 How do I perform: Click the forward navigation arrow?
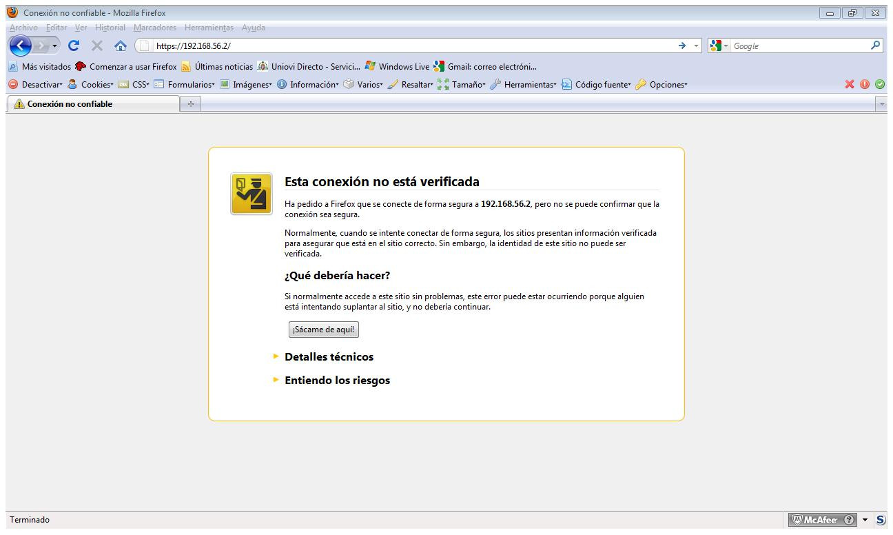pos(41,46)
